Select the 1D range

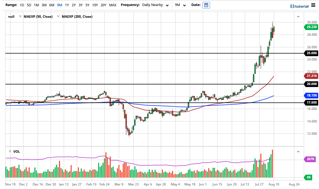coord(22,5)
